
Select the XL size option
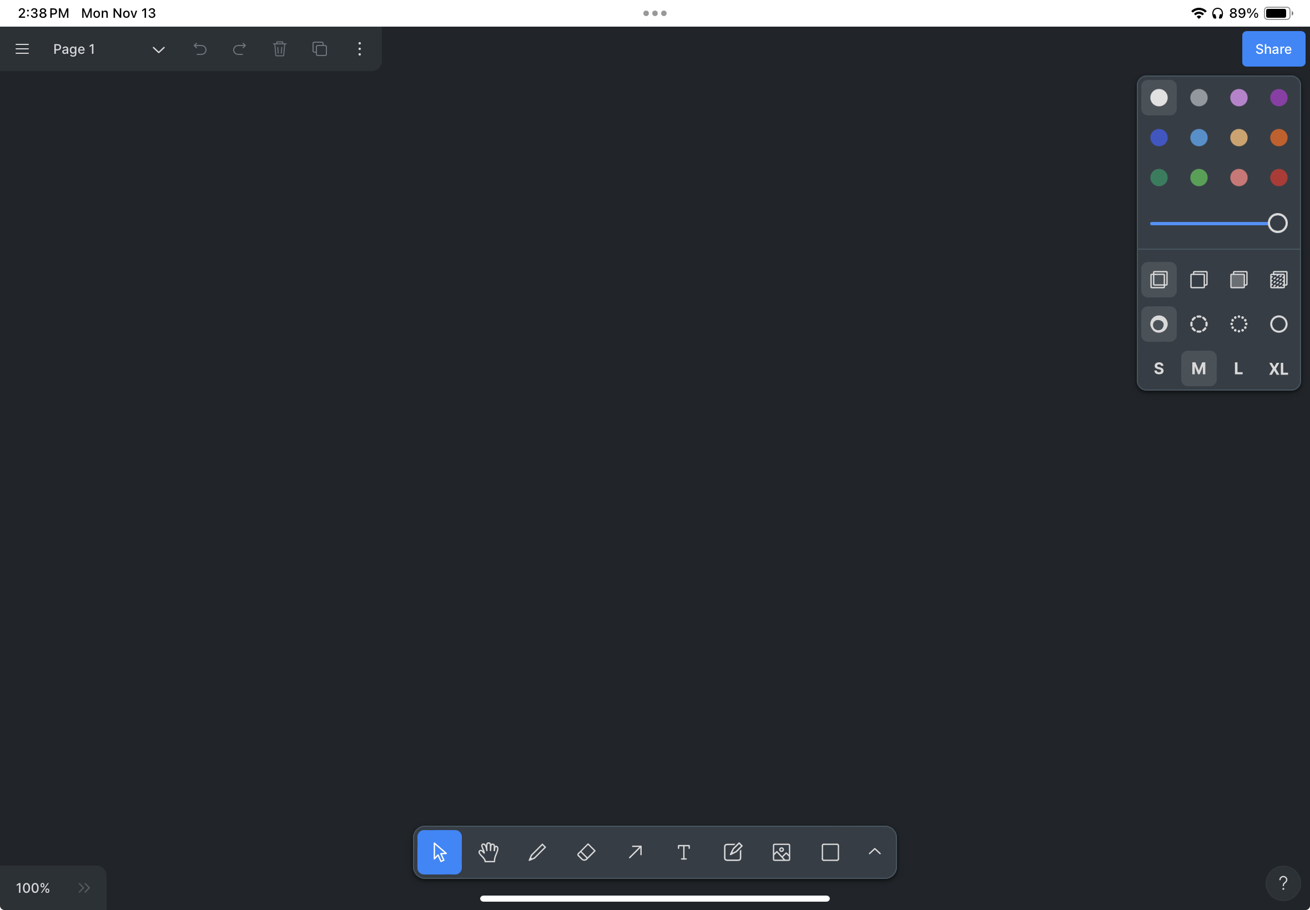(x=1277, y=368)
